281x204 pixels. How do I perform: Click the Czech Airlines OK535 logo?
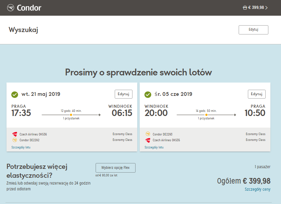[148, 140]
